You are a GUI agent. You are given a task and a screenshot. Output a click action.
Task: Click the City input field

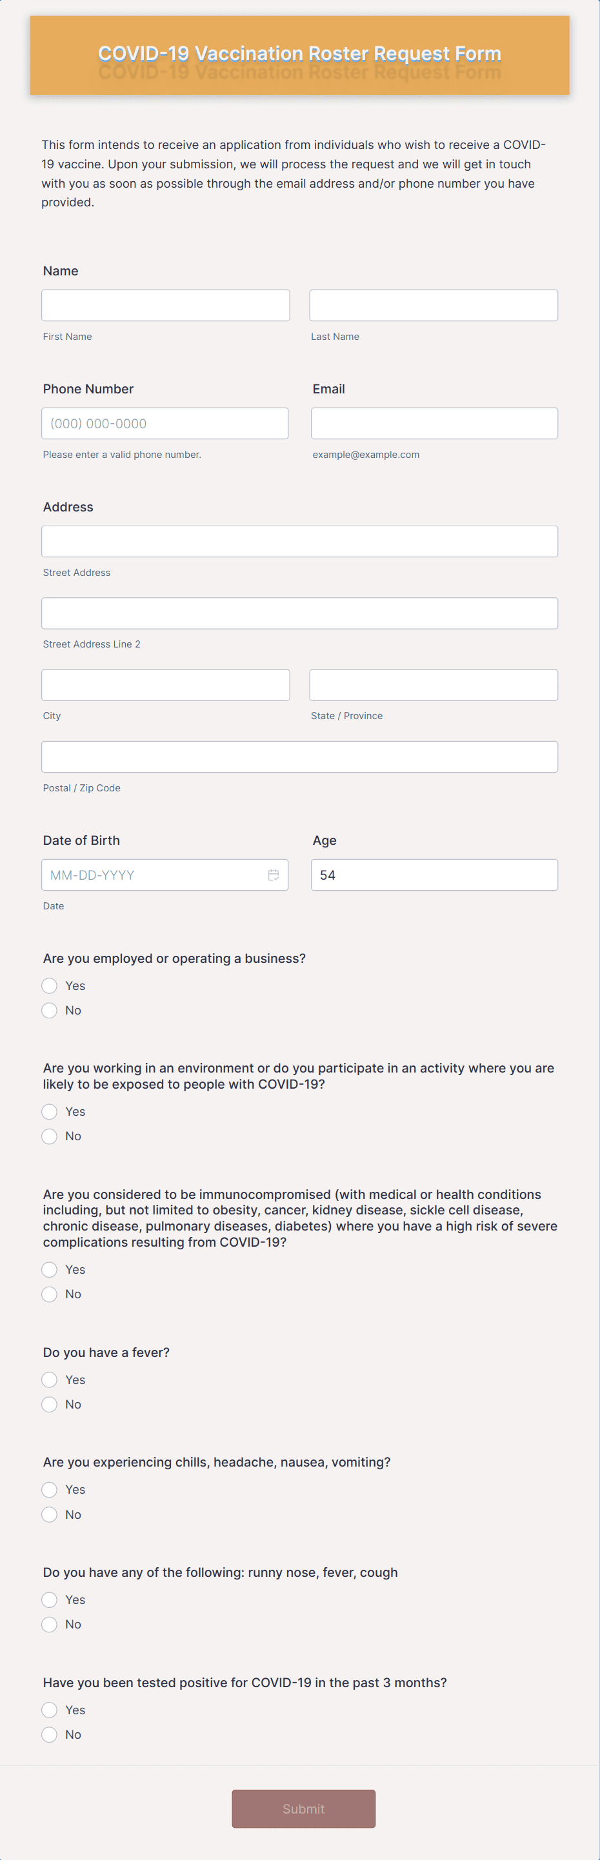coord(165,684)
